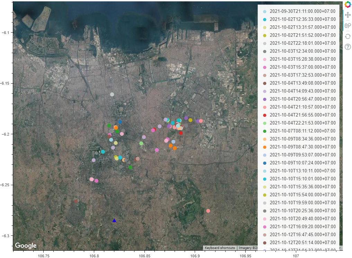
Task: Click the isolated pink point near the map's lower right
Action: tap(208, 210)
